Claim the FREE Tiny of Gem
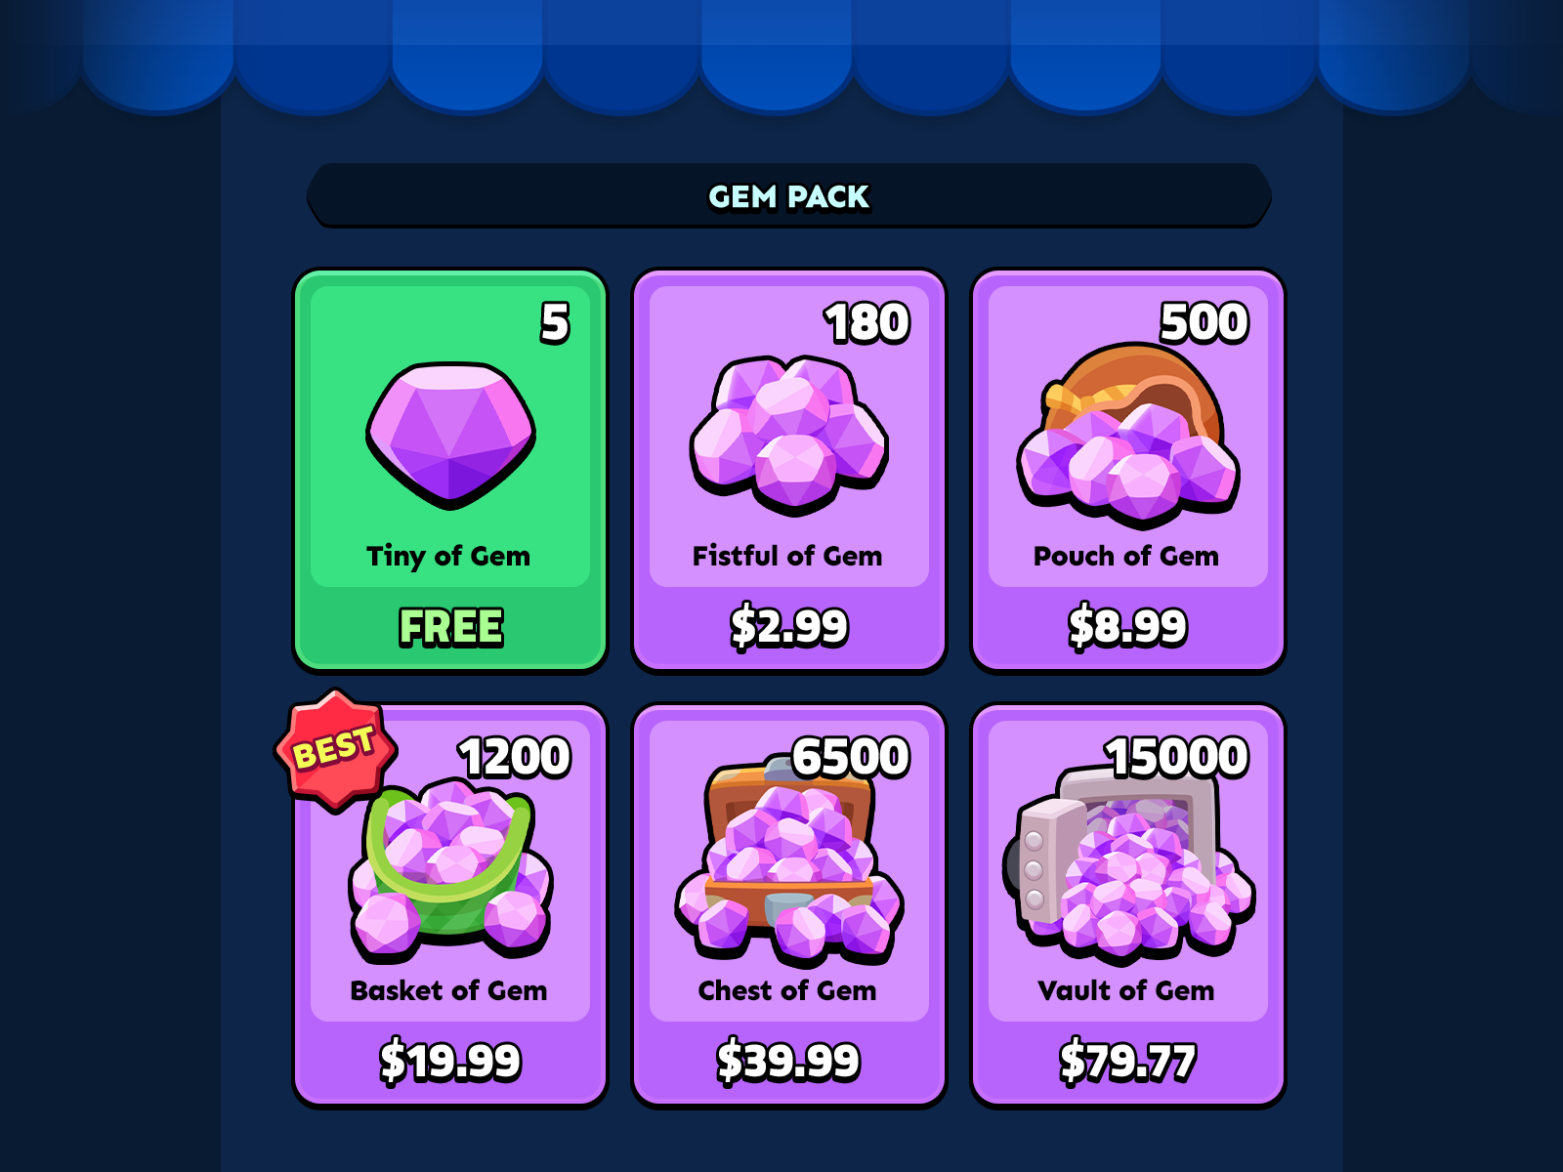Image resolution: width=1563 pixels, height=1172 pixels. point(450,627)
